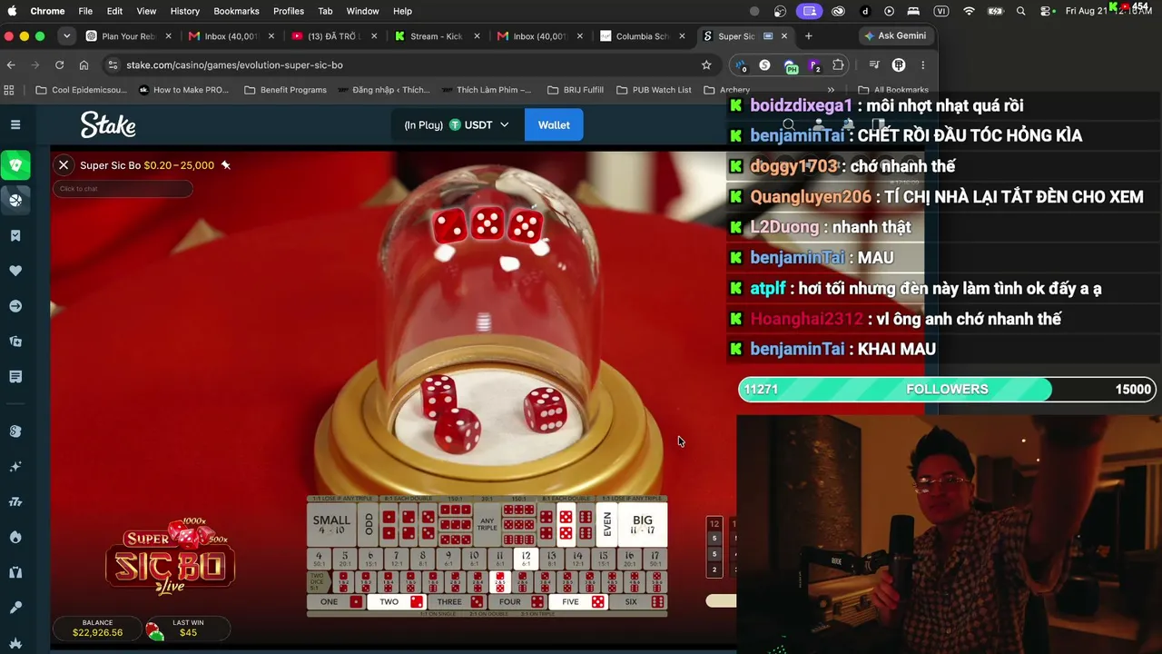Click the address bar showing stake.com URL

tap(404, 65)
